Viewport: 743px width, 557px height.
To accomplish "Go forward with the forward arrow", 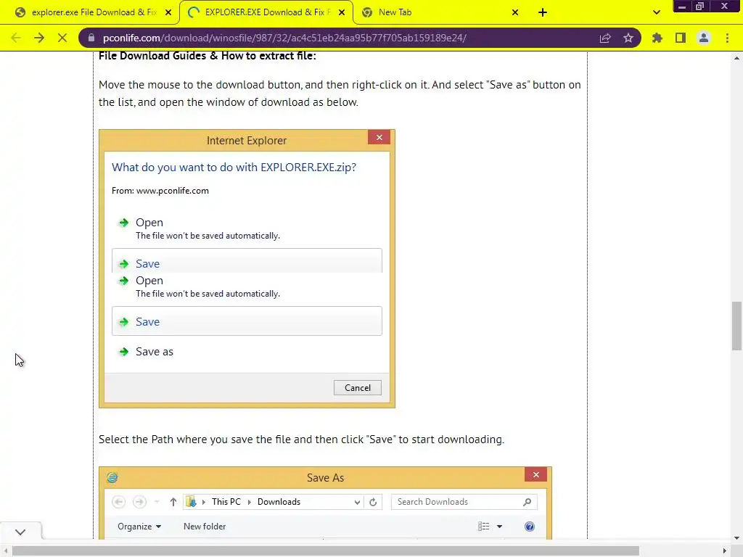I will click(39, 38).
